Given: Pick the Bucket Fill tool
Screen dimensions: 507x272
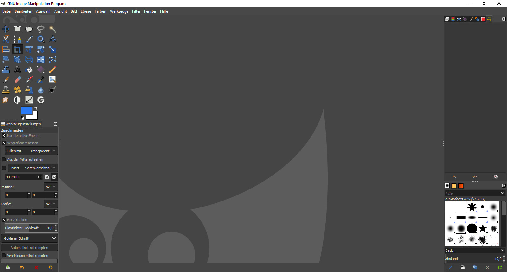Looking at the screenshot, I should coord(29,70).
